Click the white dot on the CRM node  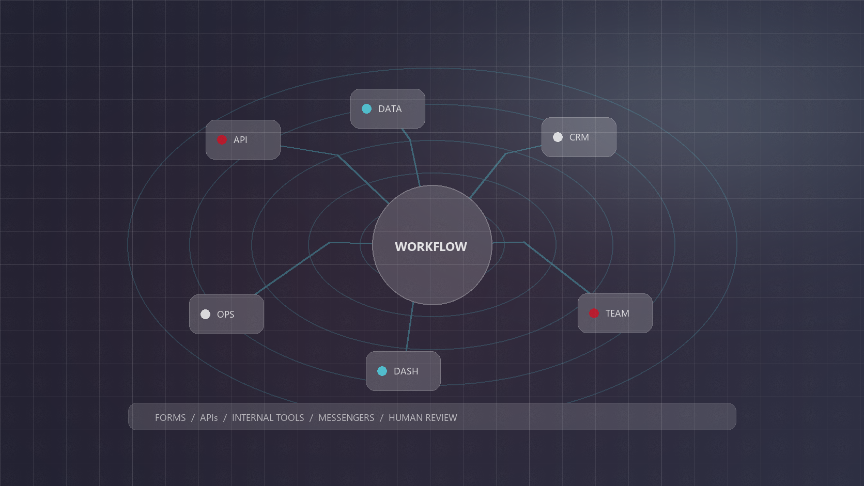pyautogui.click(x=558, y=137)
